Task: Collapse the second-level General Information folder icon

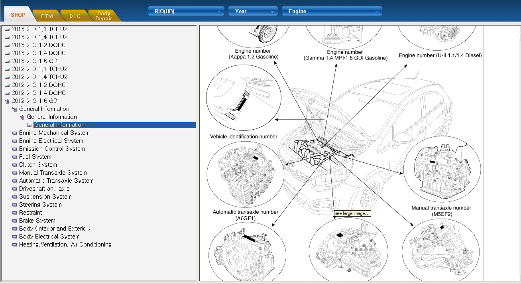Action: click(22, 117)
